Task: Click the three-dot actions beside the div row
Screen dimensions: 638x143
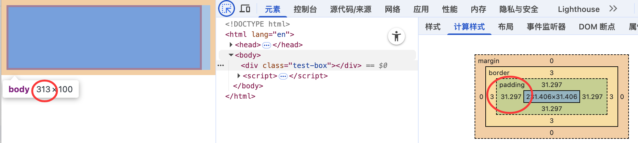Action: pyautogui.click(x=221, y=65)
